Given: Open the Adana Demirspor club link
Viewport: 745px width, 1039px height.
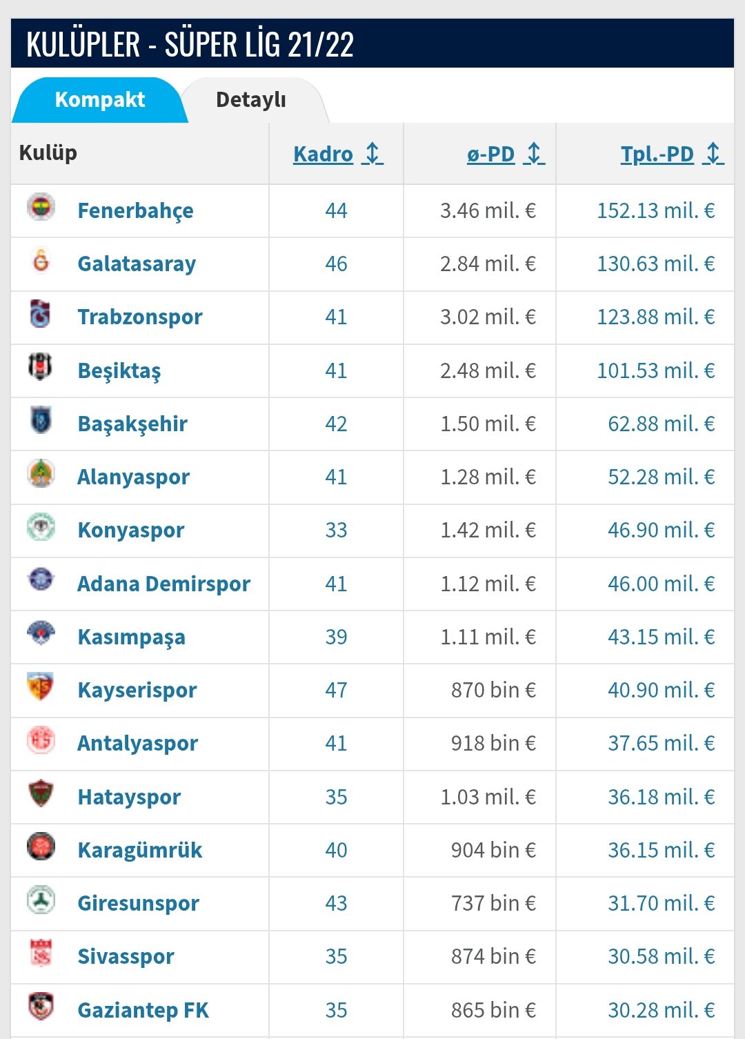Looking at the screenshot, I should point(163,584).
